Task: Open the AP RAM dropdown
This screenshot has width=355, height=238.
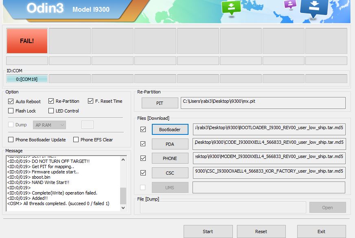Action: click(49, 125)
